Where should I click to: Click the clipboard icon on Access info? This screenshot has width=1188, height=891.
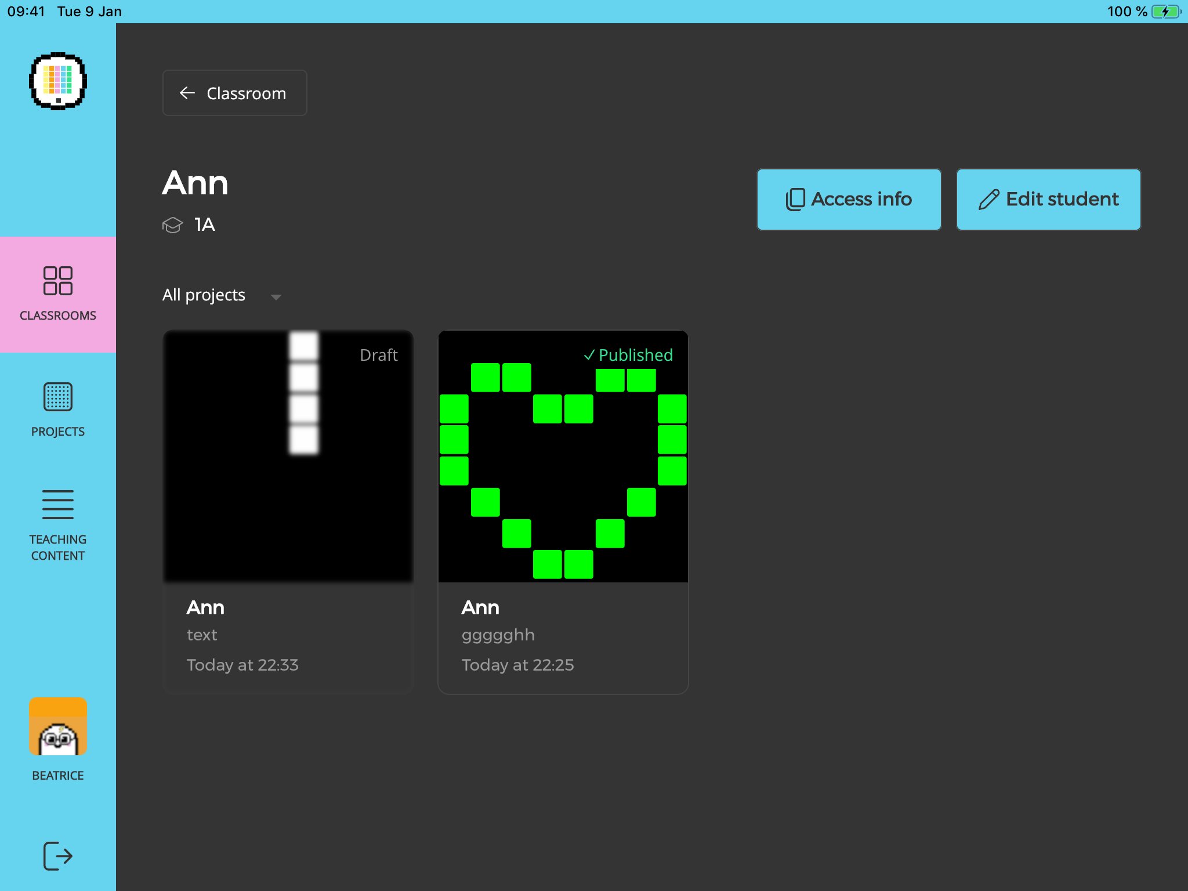coord(795,200)
